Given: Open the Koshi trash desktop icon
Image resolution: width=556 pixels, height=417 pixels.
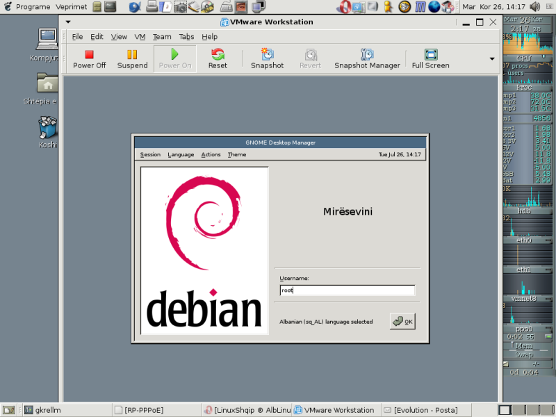Looking at the screenshot, I should [48, 132].
